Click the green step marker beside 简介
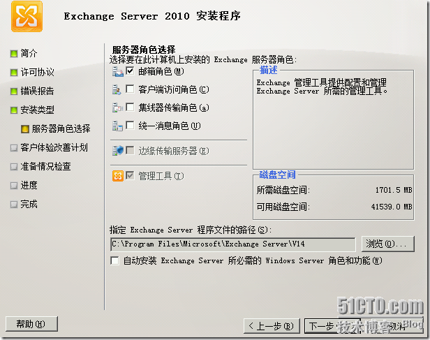 tap(14, 54)
